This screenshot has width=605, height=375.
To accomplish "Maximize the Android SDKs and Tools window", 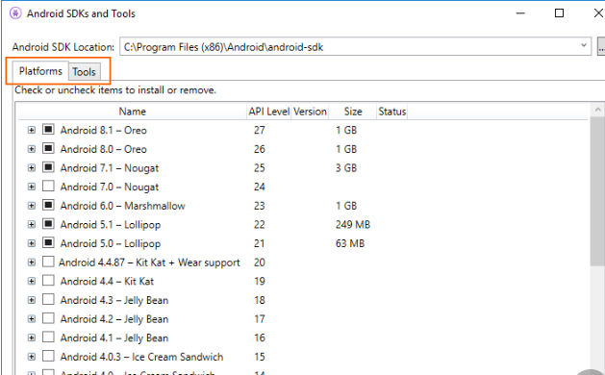I will 559,13.
